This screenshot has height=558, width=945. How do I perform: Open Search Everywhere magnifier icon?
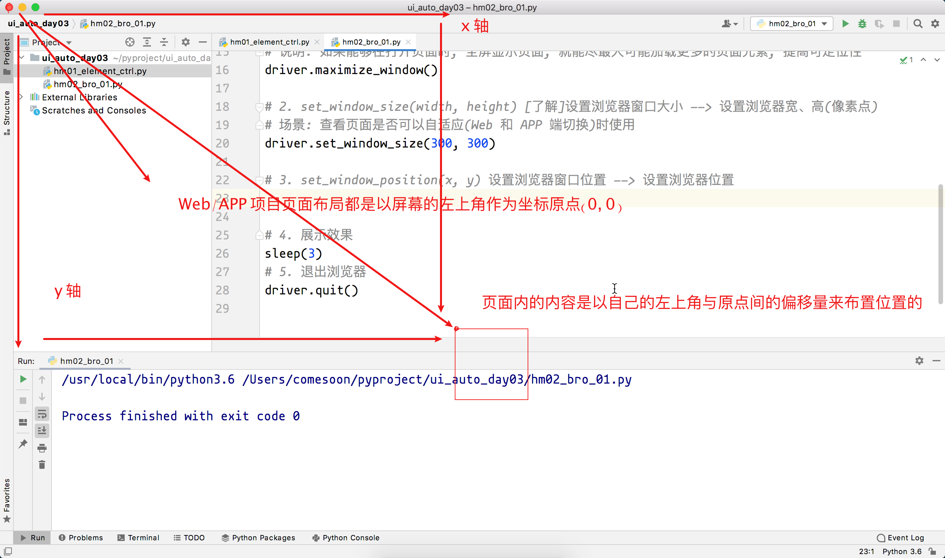tap(917, 24)
